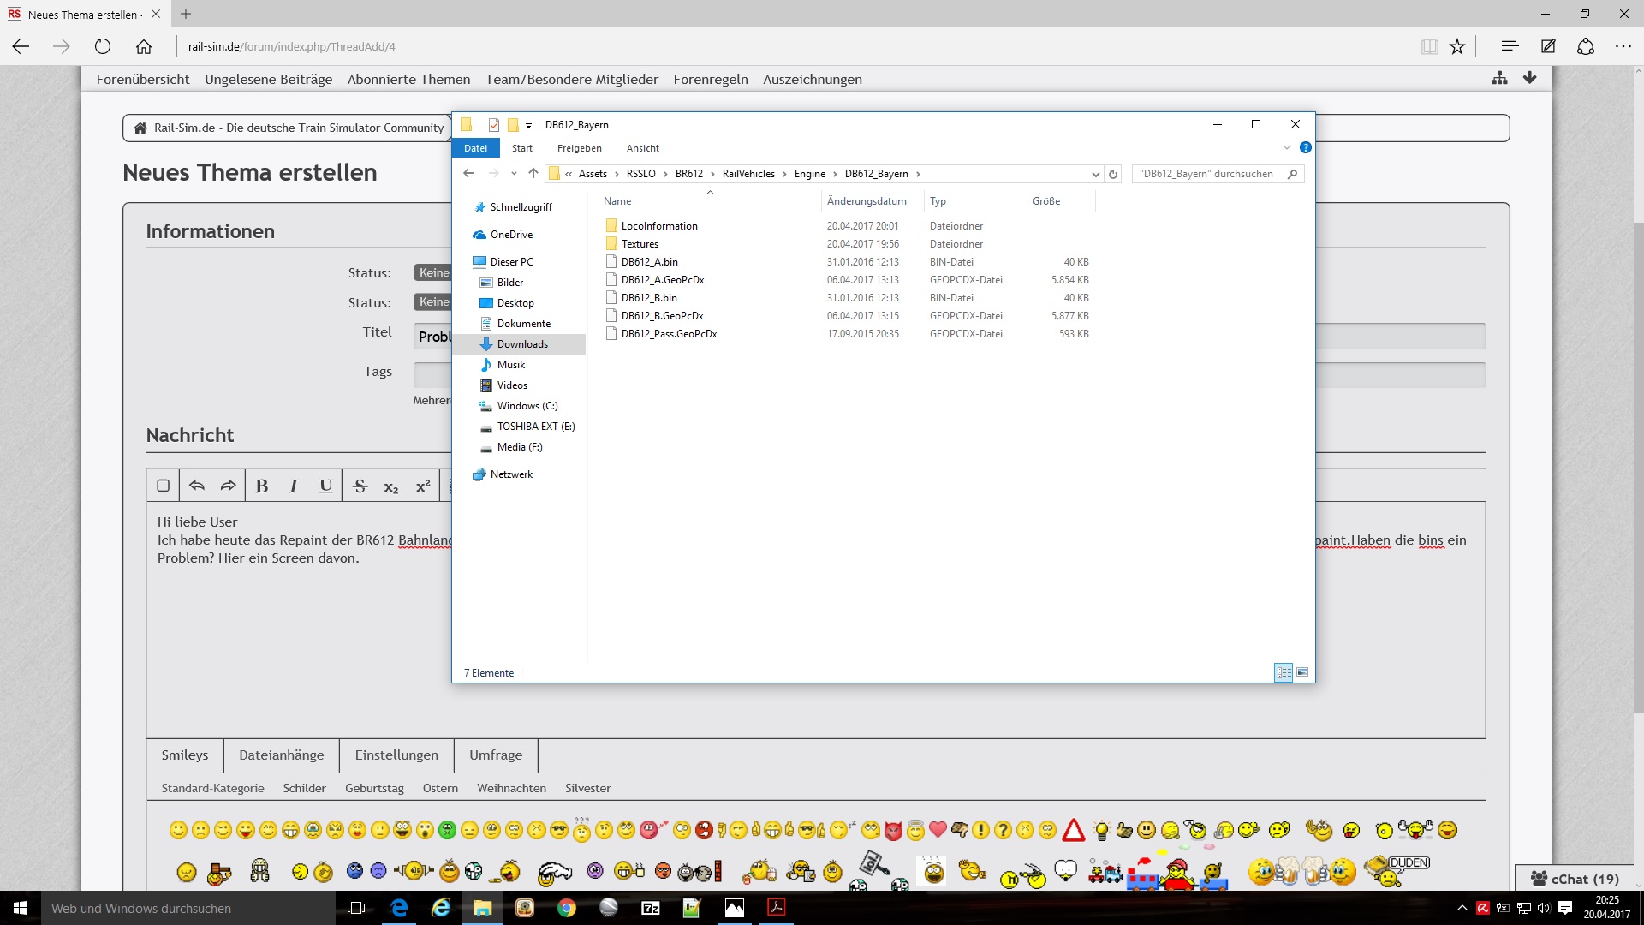Open Explorer address bar history dropdown
Screen dimensions: 1644x925
click(1095, 174)
